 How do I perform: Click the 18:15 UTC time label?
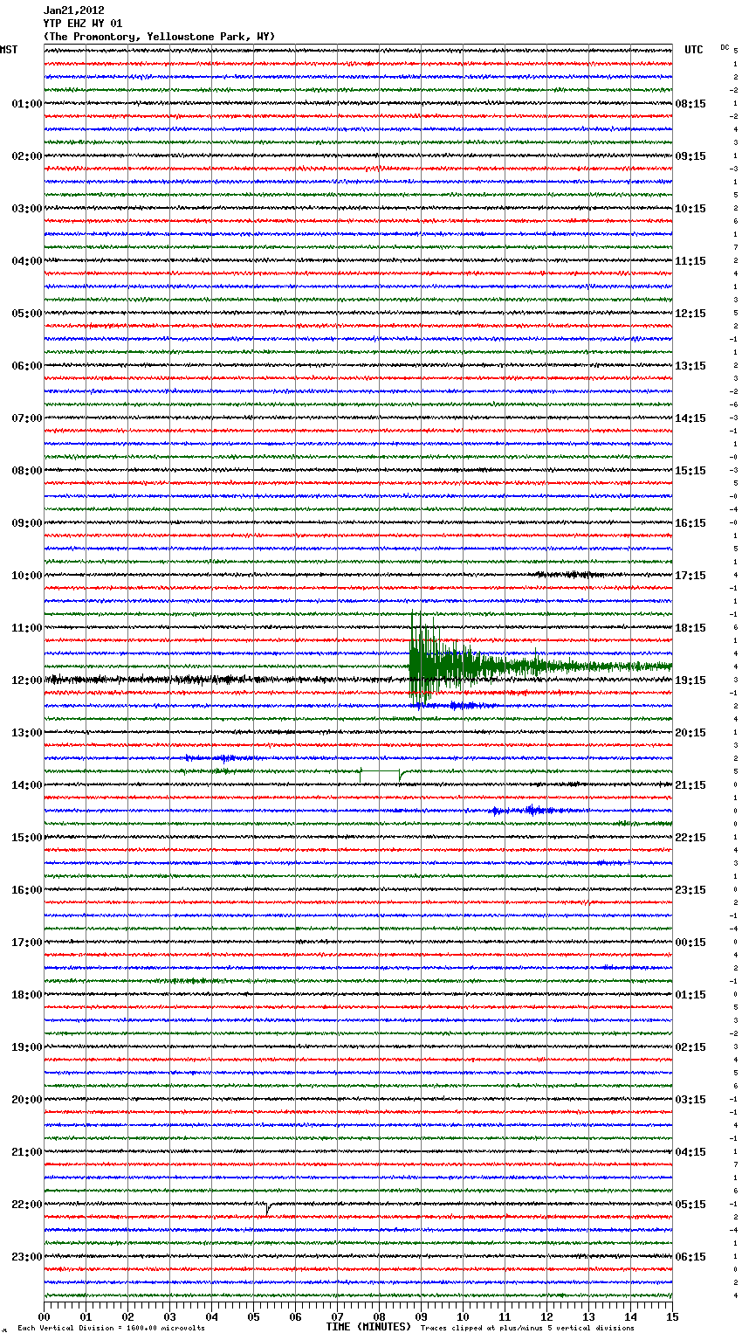[x=690, y=628]
